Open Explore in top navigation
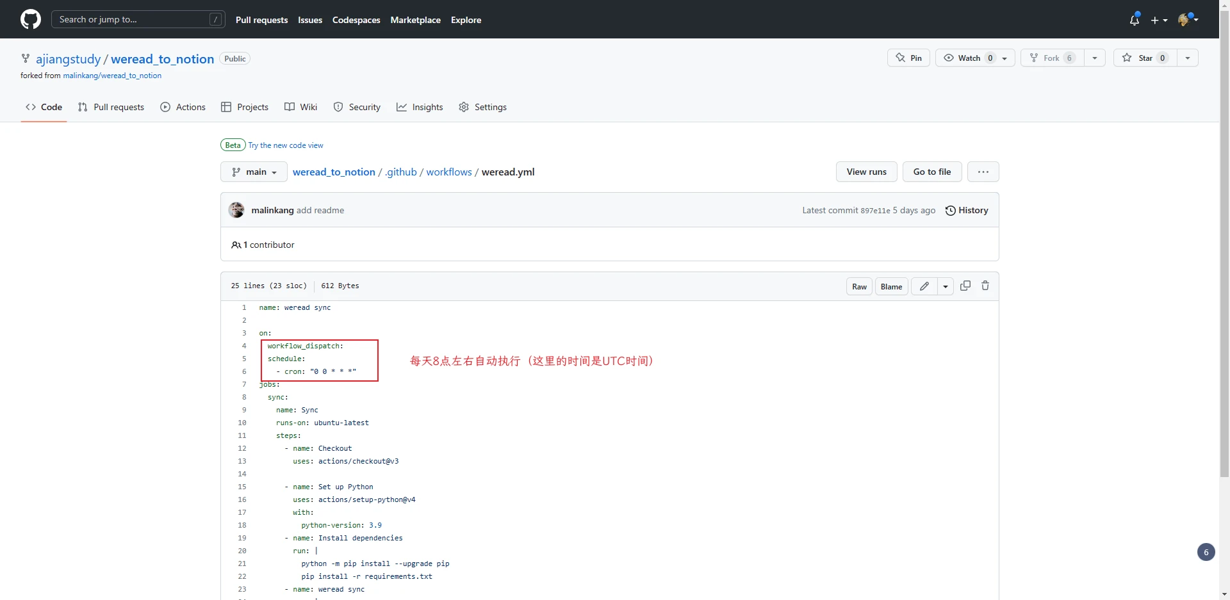This screenshot has width=1230, height=600. (466, 20)
